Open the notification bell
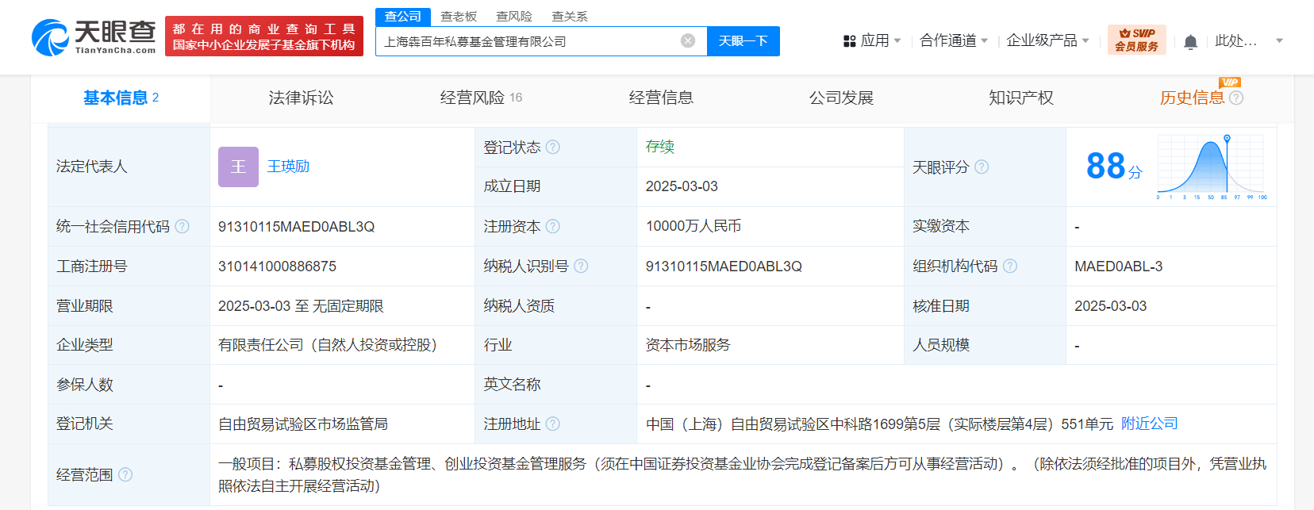Image resolution: width=1314 pixels, height=510 pixels. point(1190,42)
